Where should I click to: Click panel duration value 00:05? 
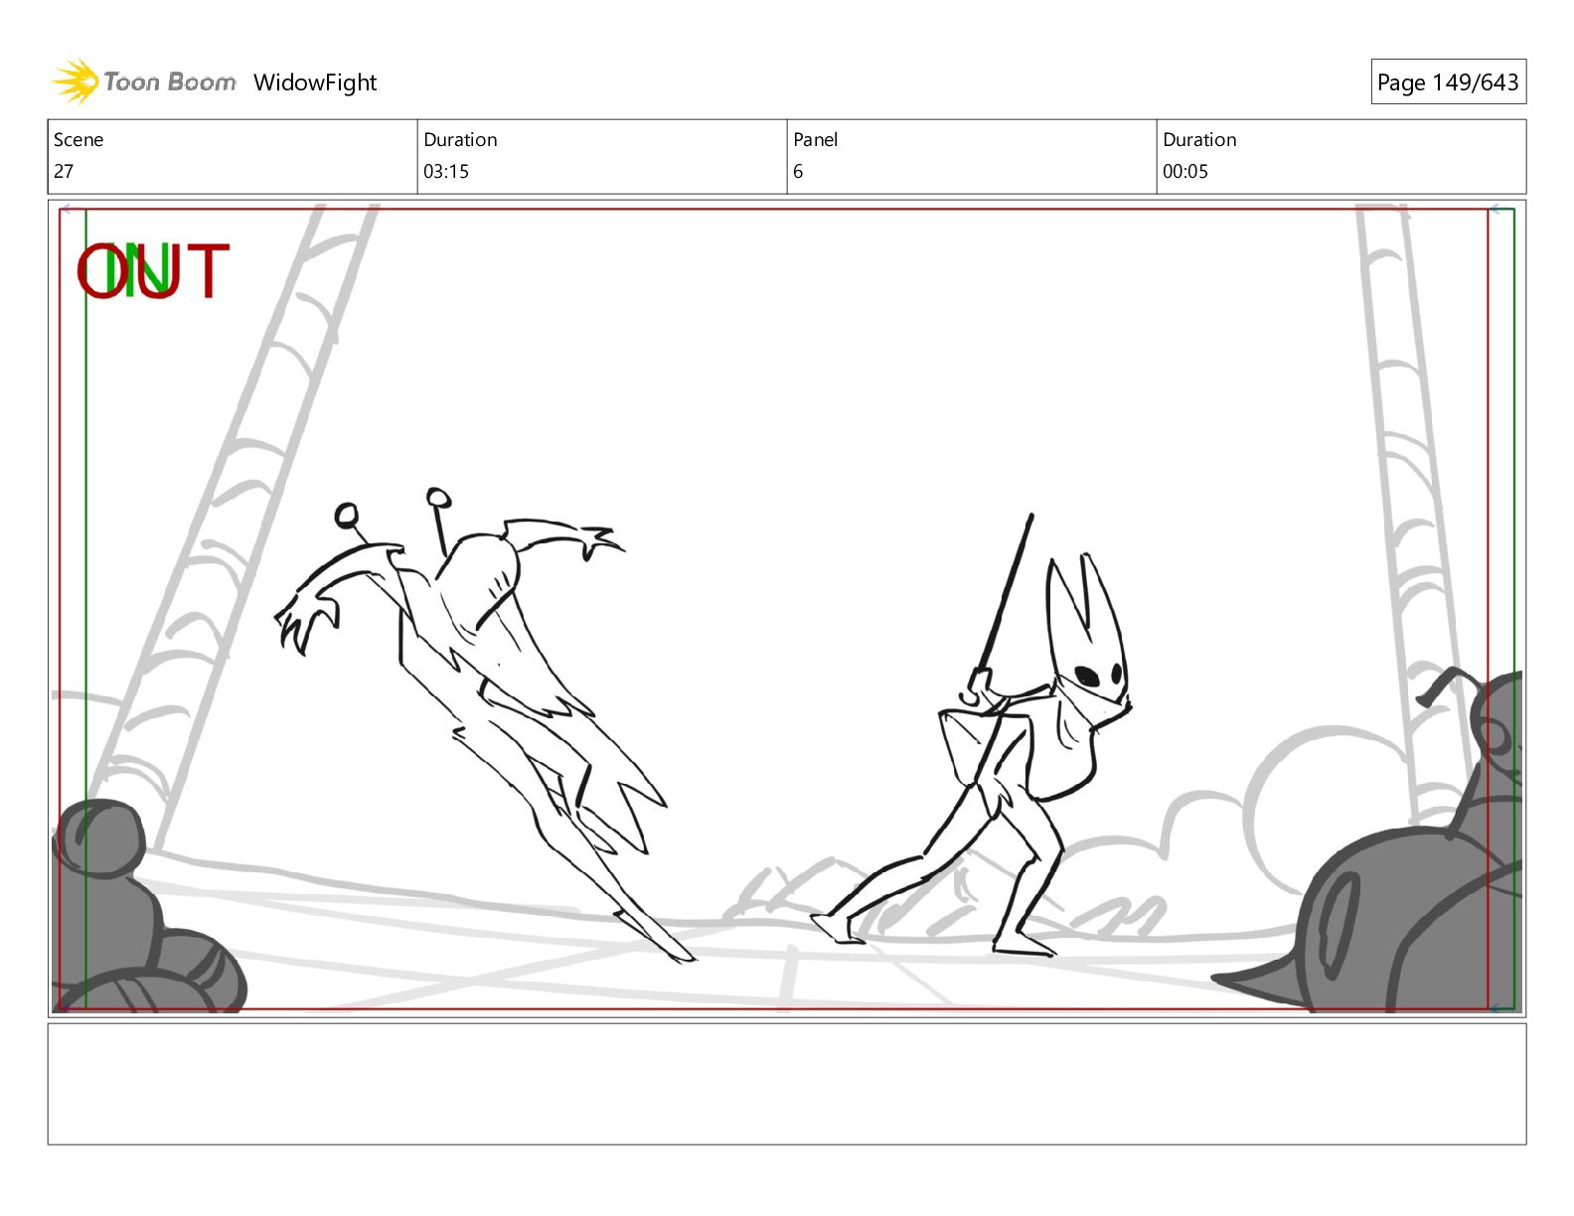1185,171
